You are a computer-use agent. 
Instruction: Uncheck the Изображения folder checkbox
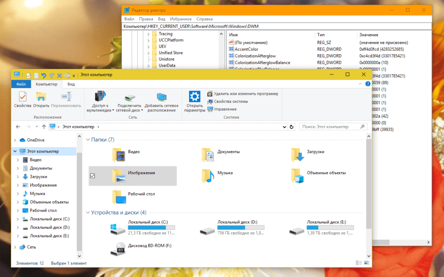coord(92,176)
